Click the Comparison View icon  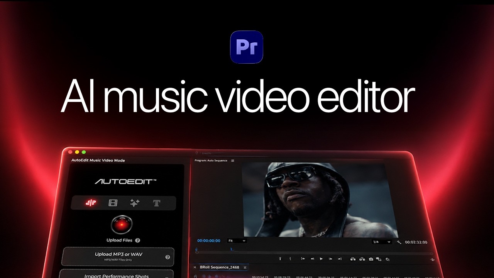point(379,259)
